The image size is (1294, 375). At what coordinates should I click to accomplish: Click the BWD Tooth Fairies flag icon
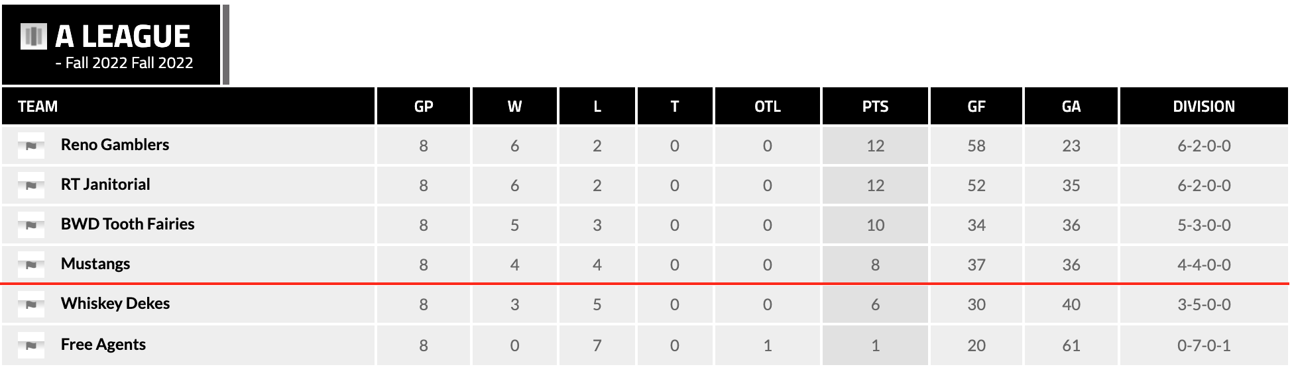31,225
